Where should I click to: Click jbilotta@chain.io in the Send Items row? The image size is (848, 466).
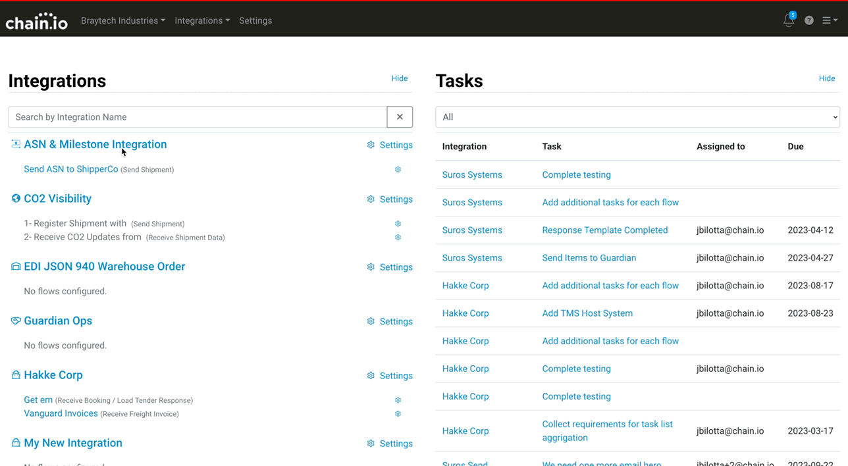click(x=730, y=258)
